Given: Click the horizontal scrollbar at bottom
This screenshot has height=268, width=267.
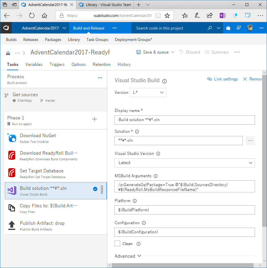Looking at the screenshot, I should [182, 265].
